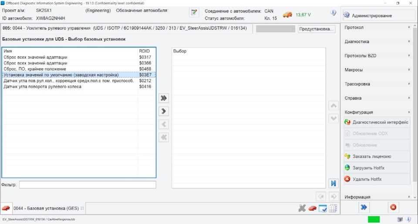
Task: Click the crossed wrench tools icon
Action: (x=302, y=208)
